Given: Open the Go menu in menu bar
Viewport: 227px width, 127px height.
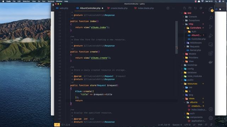Looking at the screenshot, I should [39, 1].
